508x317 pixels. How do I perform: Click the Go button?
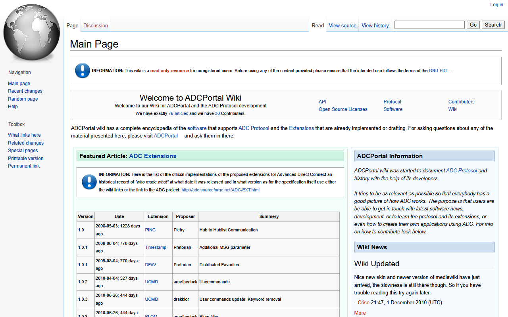[473, 25]
